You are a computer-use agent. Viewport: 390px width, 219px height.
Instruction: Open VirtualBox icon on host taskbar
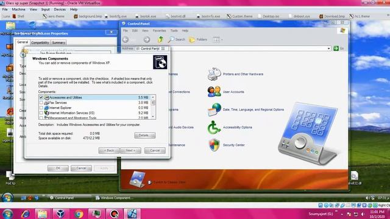60,214
